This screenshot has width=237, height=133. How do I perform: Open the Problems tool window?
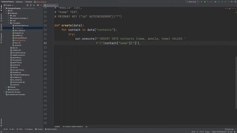(29, 129)
